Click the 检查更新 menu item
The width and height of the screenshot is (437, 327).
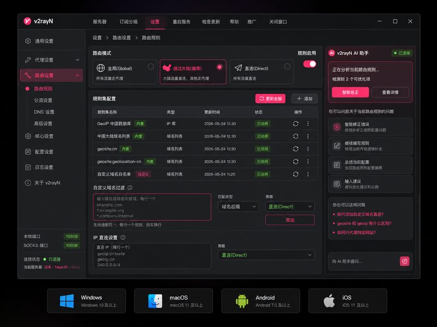pos(211,22)
